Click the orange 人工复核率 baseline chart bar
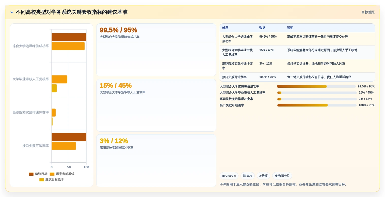The width and height of the screenshot is (385, 197). pos(59,79)
